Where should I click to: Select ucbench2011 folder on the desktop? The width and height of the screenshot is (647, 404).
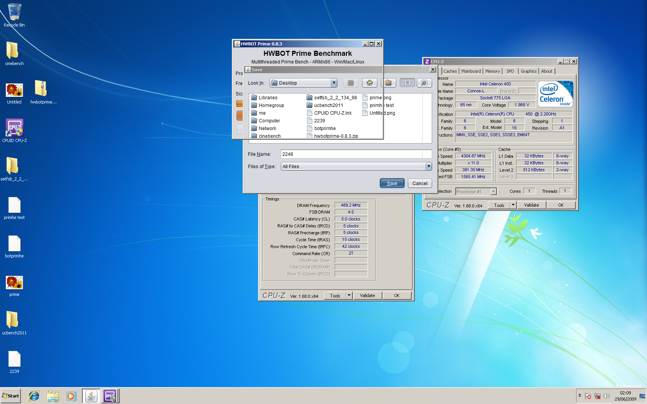tap(14, 323)
